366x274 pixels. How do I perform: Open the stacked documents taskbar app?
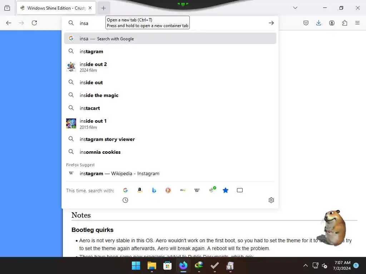(230, 265)
